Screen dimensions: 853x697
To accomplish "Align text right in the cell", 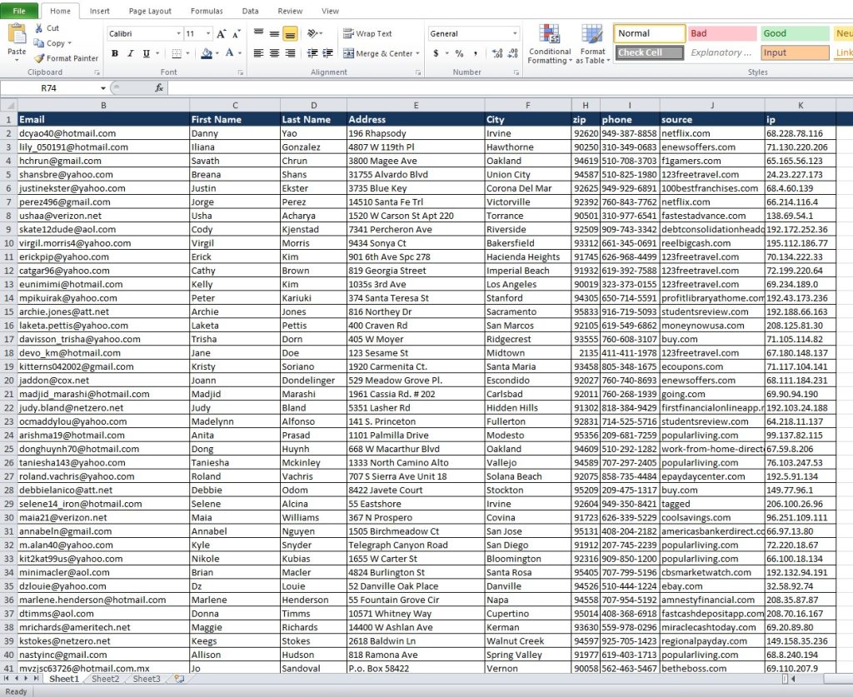I will coord(291,53).
